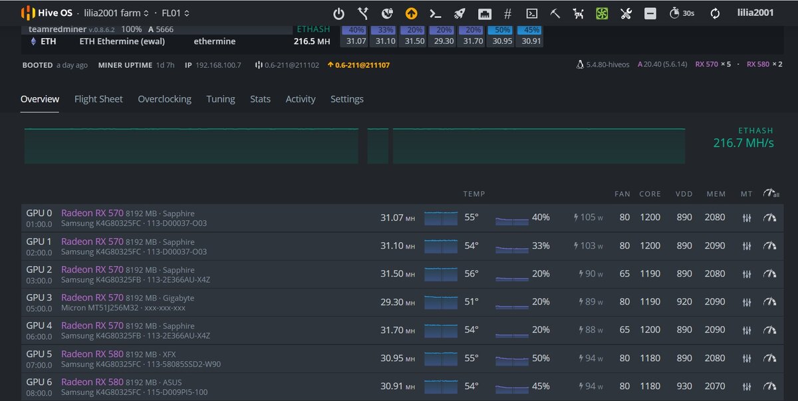Click GPU 6 speedometer tuning icon
Viewport: 798px width, 401px height.
pyautogui.click(x=770, y=386)
